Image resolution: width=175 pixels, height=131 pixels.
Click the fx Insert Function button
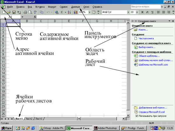click(35, 17)
